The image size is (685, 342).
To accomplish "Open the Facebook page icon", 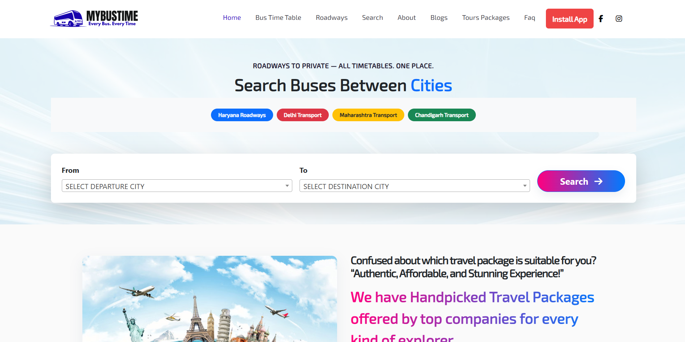I will tap(601, 18).
